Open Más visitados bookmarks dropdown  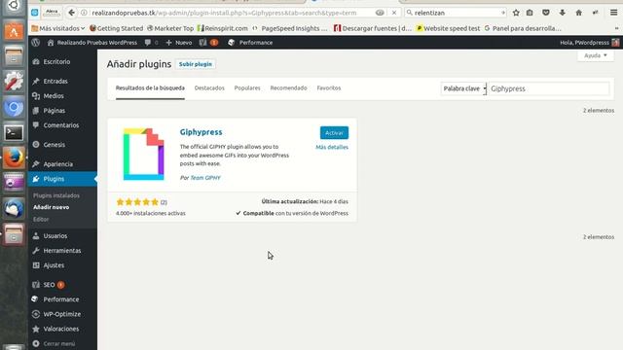click(58, 28)
